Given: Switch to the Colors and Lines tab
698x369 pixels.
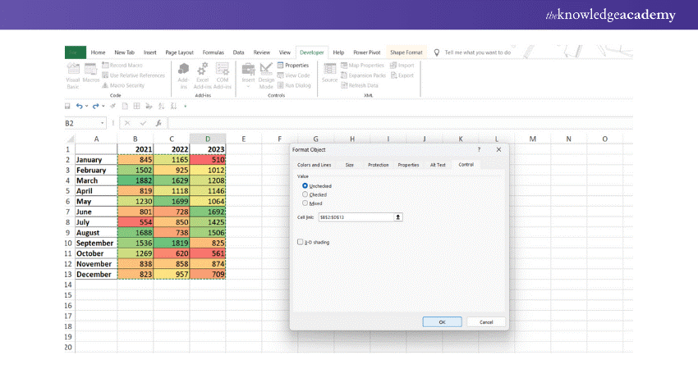Looking at the screenshot, I should click(314, 165).
